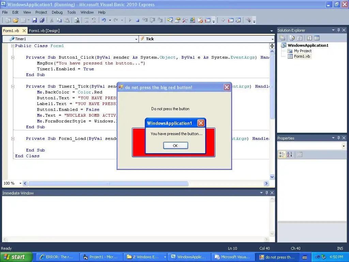Viewport: 349px width, 262px height.
Task: Click the Alphabetical sort button in Properties
Action: point(290,155)
